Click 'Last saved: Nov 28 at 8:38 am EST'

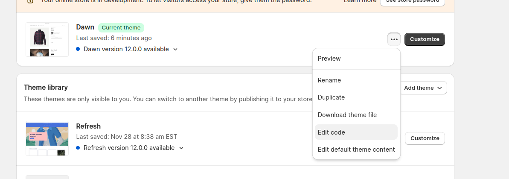[x=127, y=137]
